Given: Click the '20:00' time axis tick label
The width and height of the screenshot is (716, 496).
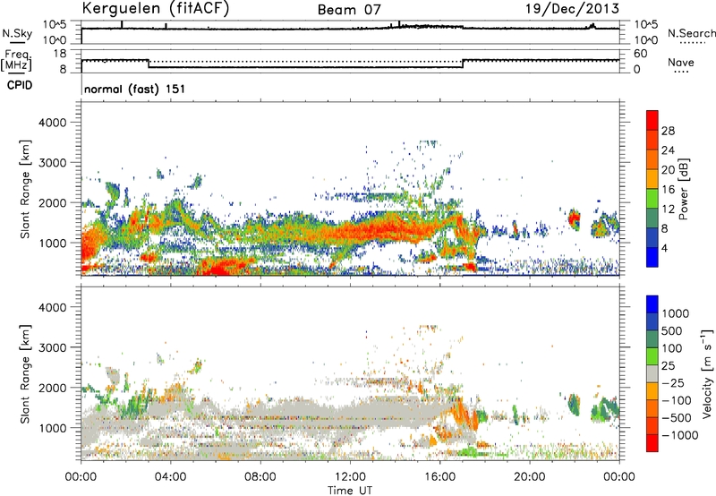Looking at the screenshot, I should tap(530, 477).
